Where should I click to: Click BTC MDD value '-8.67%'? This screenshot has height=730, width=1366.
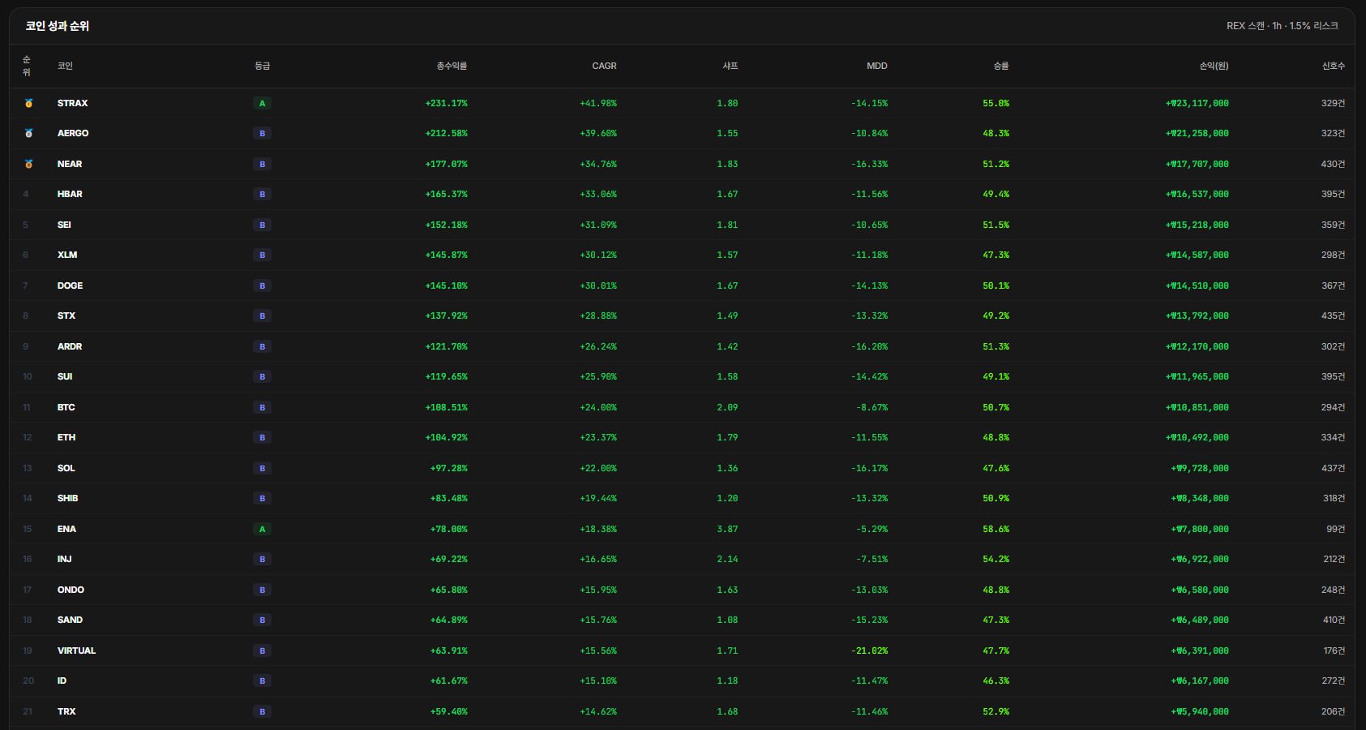click(872, 407)
